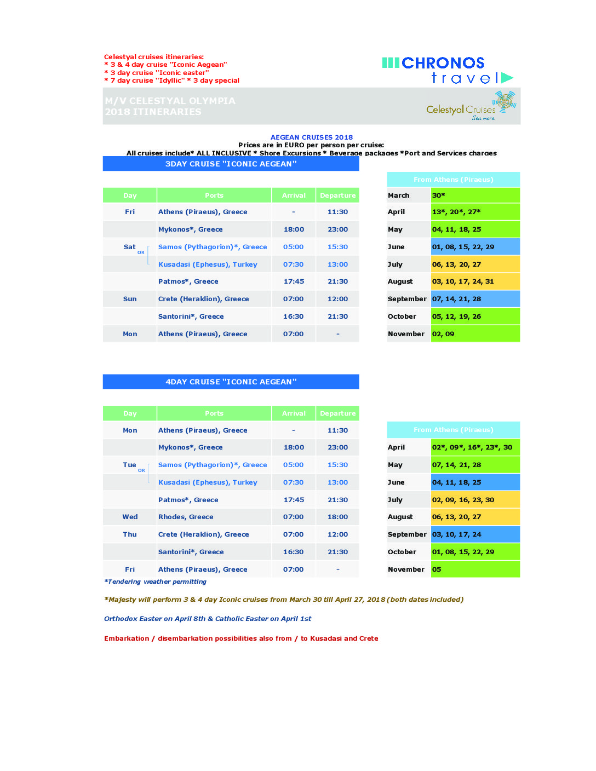This screenshot has width=596, height=771.
Task: Click 'All cruises include* ALL INCLUSIVE' line
Action: [312, 153]
